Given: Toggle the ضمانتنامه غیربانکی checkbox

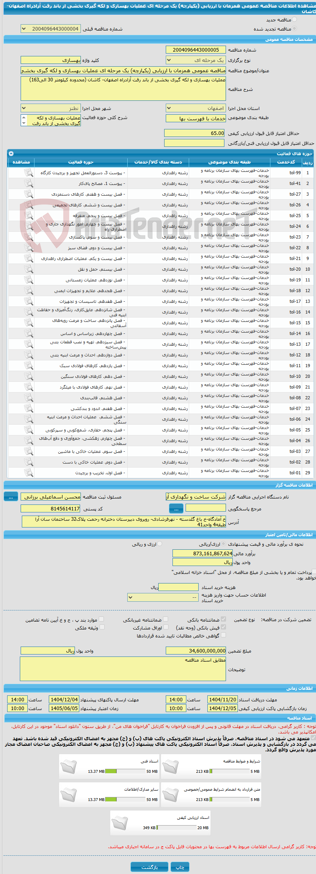Looking at the screenshot, I should 166,619.
